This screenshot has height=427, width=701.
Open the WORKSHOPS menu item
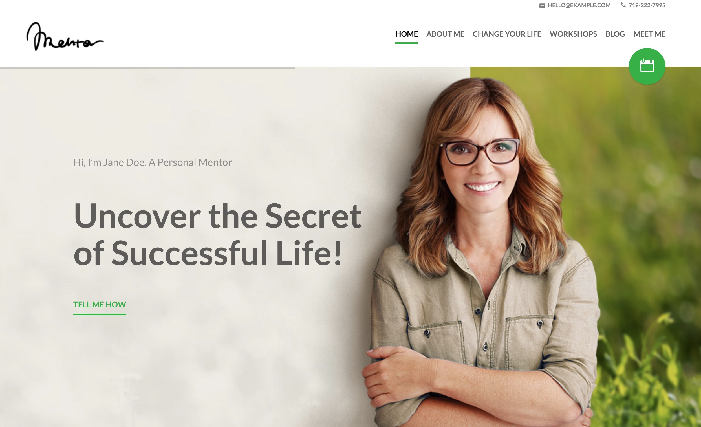click(x=573, y=34)
